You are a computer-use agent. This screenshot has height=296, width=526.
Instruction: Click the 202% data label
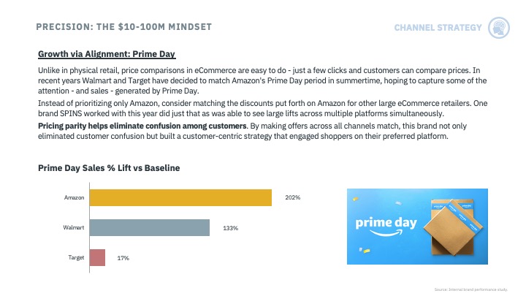point(292,197)
